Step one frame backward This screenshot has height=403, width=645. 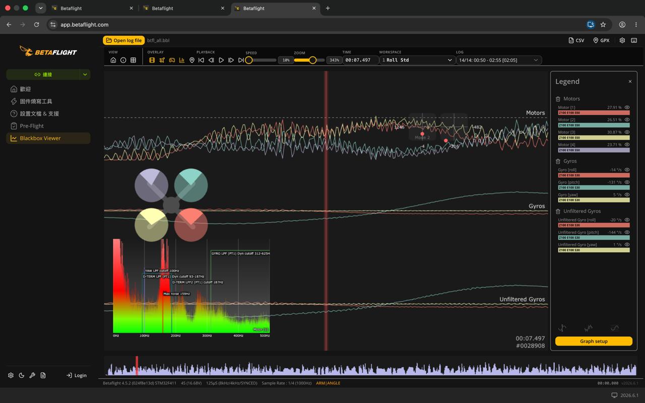211,60
